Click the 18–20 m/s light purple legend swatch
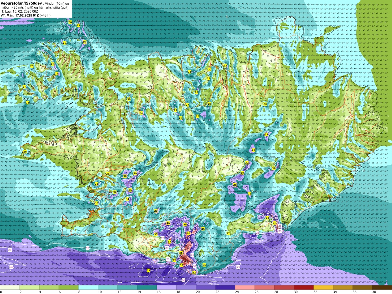The image size is (392, 294). click(186, 288)
